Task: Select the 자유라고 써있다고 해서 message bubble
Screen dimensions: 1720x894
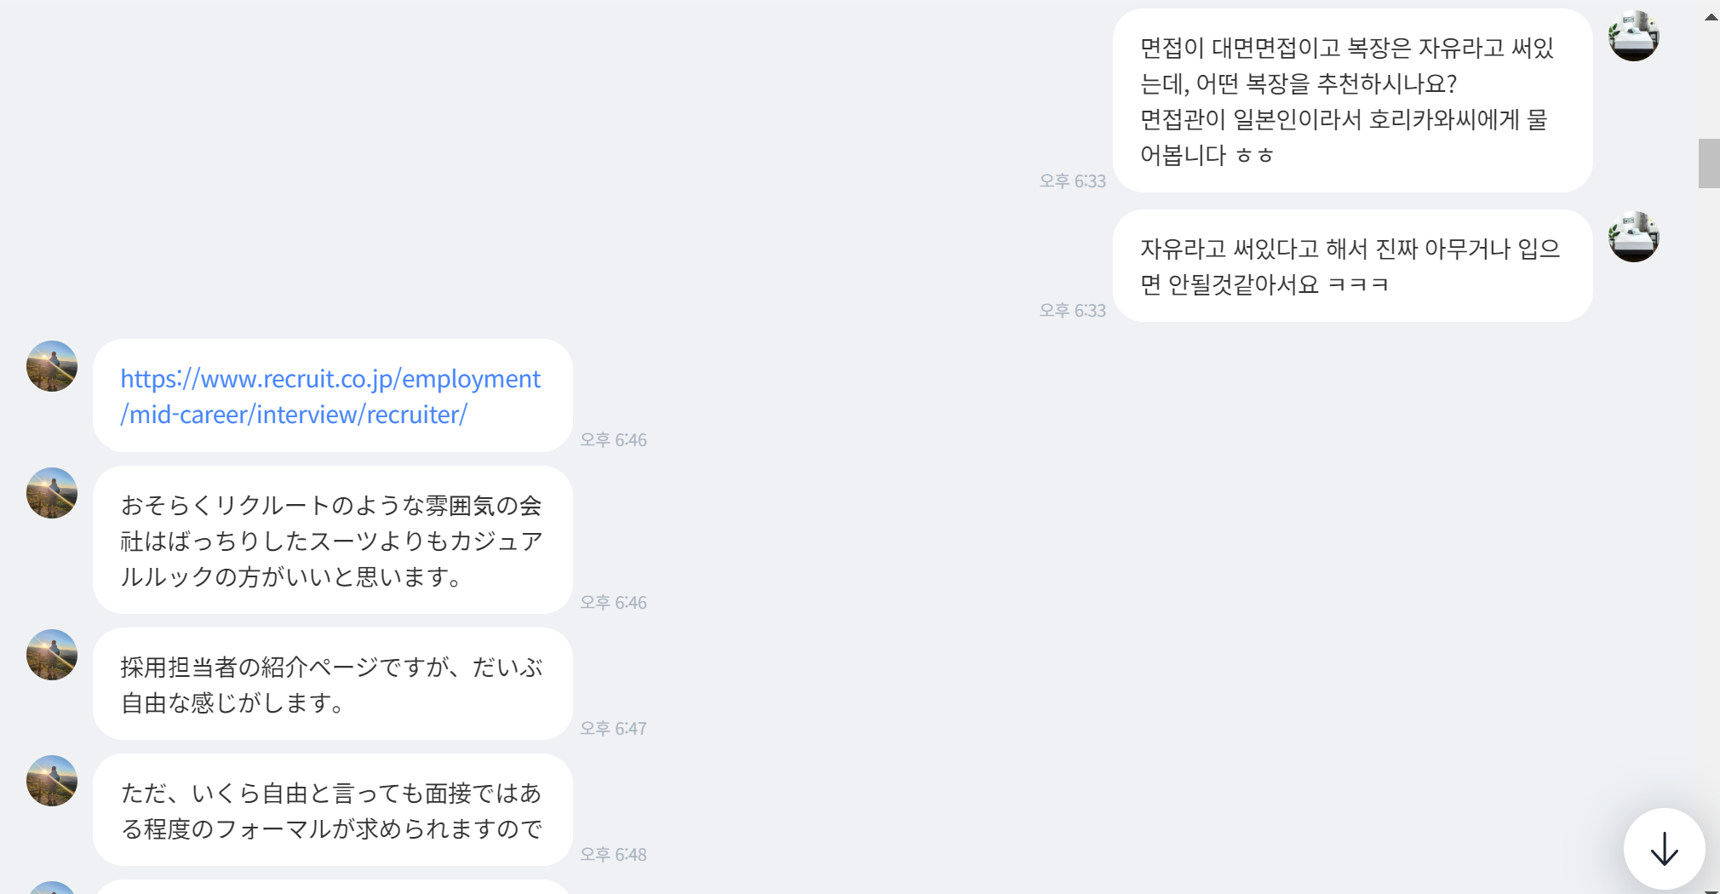Action: click(x=1352, y=266)
